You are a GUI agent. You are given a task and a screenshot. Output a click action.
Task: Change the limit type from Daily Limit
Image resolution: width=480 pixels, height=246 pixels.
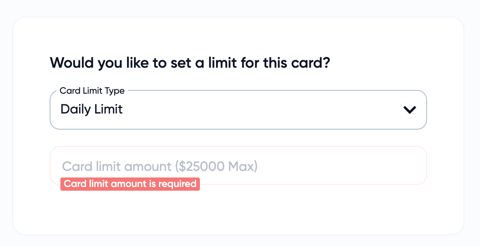(238, 110)
